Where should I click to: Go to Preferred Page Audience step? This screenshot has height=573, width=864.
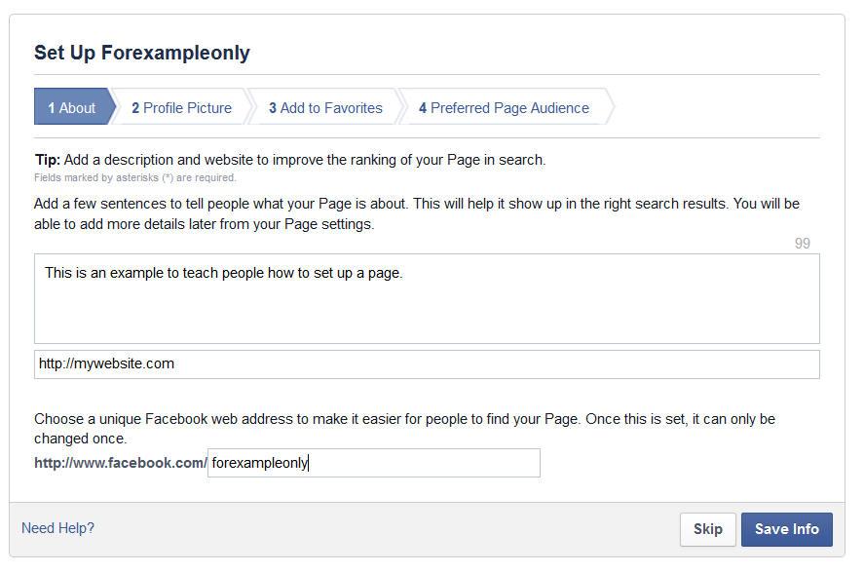(505, 108)
